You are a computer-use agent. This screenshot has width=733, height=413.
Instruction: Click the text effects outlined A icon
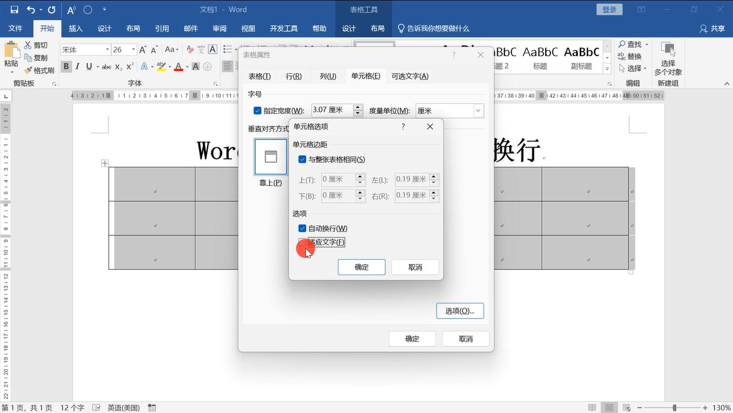pyautogui.click(x=144, y=67)
